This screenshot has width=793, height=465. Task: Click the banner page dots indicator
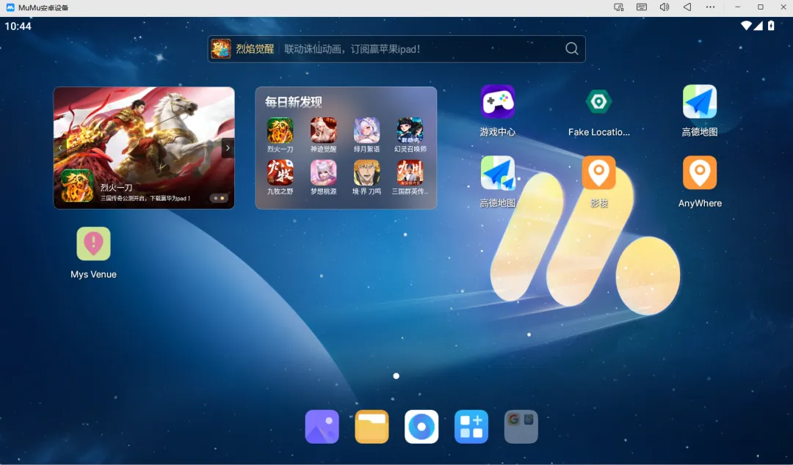coord(219,198)
